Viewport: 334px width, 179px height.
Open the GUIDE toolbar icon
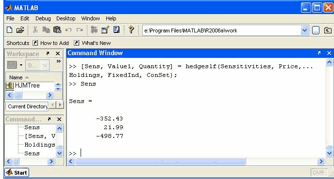pos(105,30)
